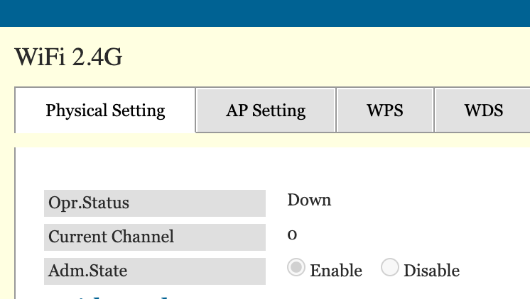
Task: Click the Current Channel field label
Action: click(111, 237)
